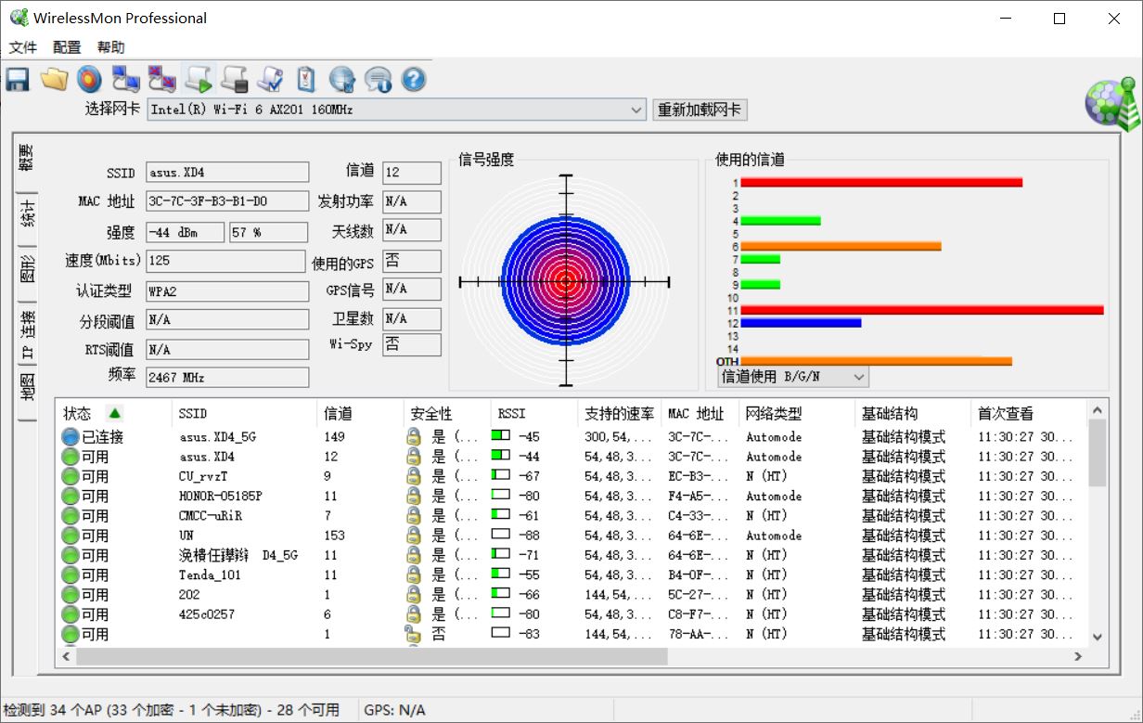This screenshot has width=1143, height=723.
Task: Expand the 选择网卡 adapter dropdown
Action: pos(636,110)
